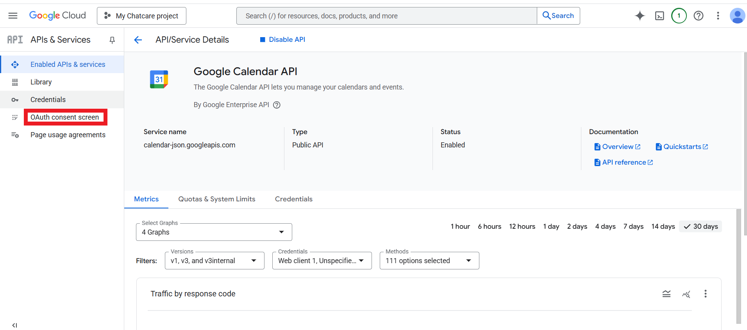Image resolution: width=747 pixels, height=330 pixels.
Task: Click service name calendar-json.googleapis.com
Action: point(189,145)
